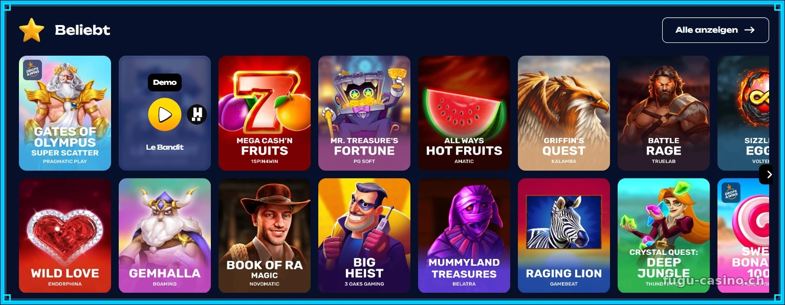Image resolution: width=785 pixels, height=305 pixels.
Task: Open the Griffin's Quest game tile
Action: 564,113
